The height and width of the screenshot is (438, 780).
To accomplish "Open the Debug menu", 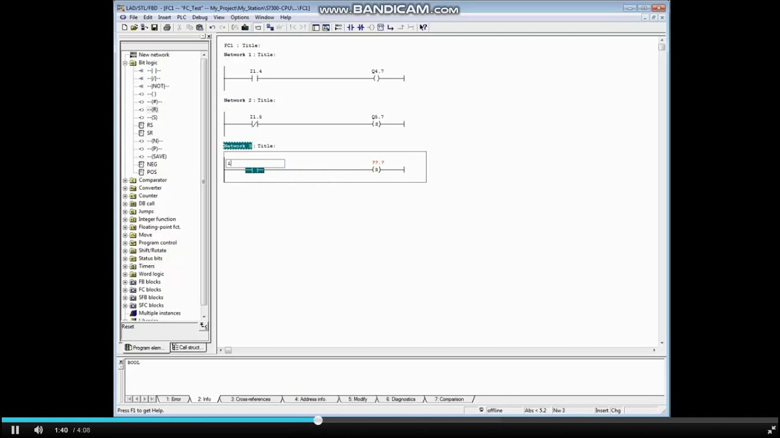I will [x=200, y=18].
